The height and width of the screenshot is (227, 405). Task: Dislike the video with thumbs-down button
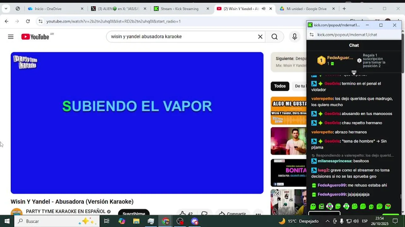pyautogui.click(x=204, y=213)
